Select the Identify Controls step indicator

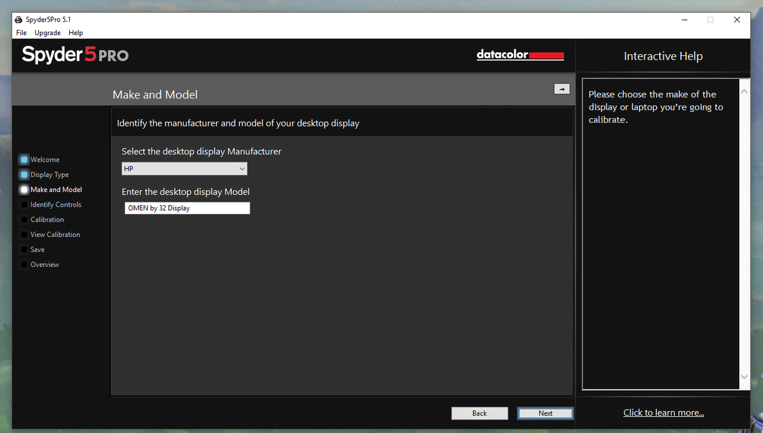tap(24, 204)
